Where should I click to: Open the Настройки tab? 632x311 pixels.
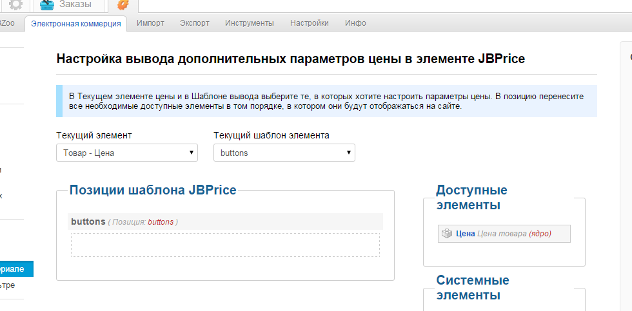(x=309, y=23)
